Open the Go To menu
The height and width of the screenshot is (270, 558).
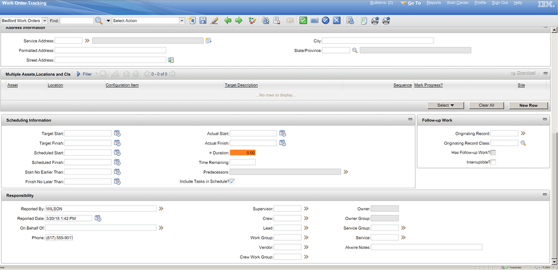(x=411, y=3)
